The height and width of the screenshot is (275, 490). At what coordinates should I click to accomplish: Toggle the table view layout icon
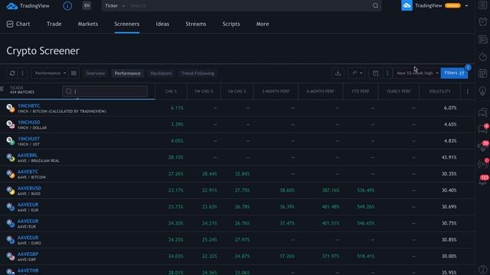coord(73,73)
